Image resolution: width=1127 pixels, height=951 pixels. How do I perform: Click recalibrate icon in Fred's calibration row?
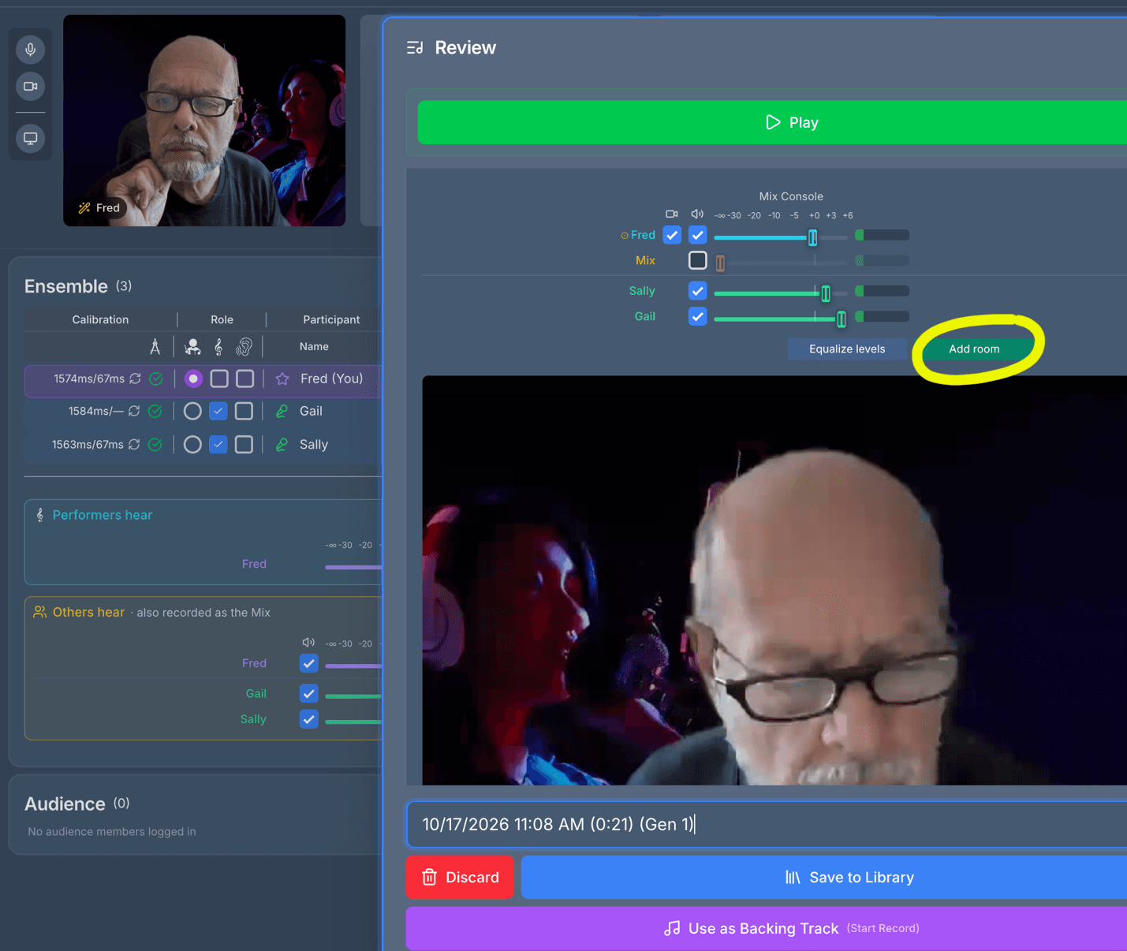(136, 379)
